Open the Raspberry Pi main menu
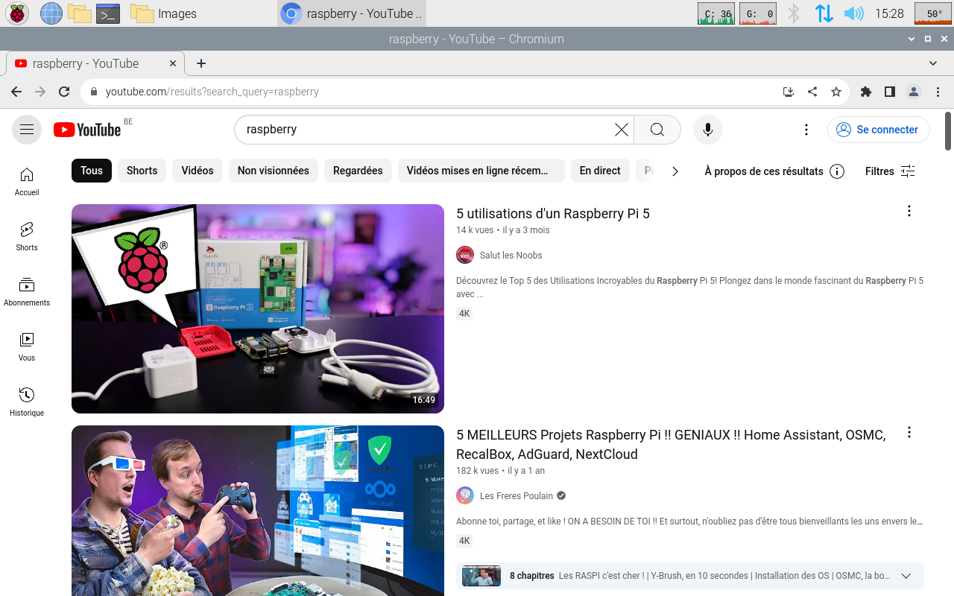The image size is (954, 596). tap(17, 13)
